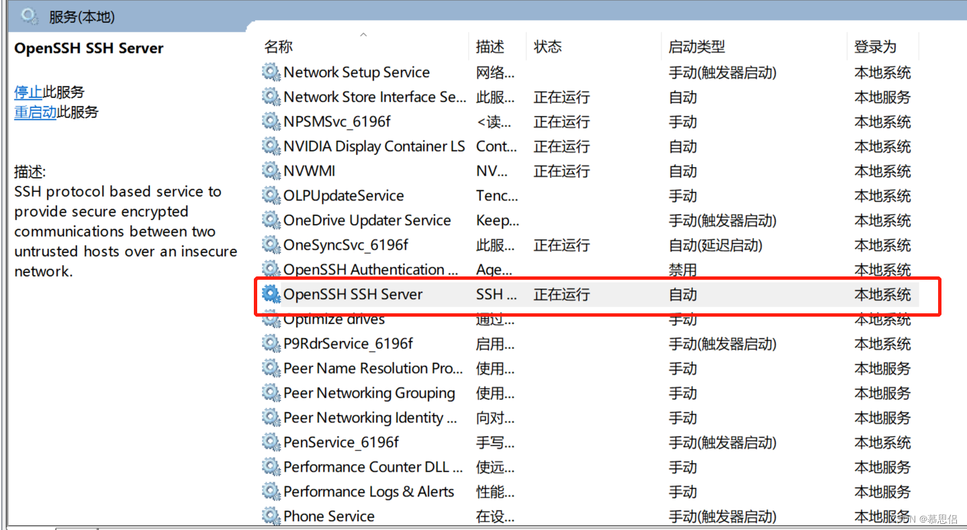Screen dimensions: 967x530
Task: Click the OneDrive Updater Service gear icon
Action: click(271, 220)
